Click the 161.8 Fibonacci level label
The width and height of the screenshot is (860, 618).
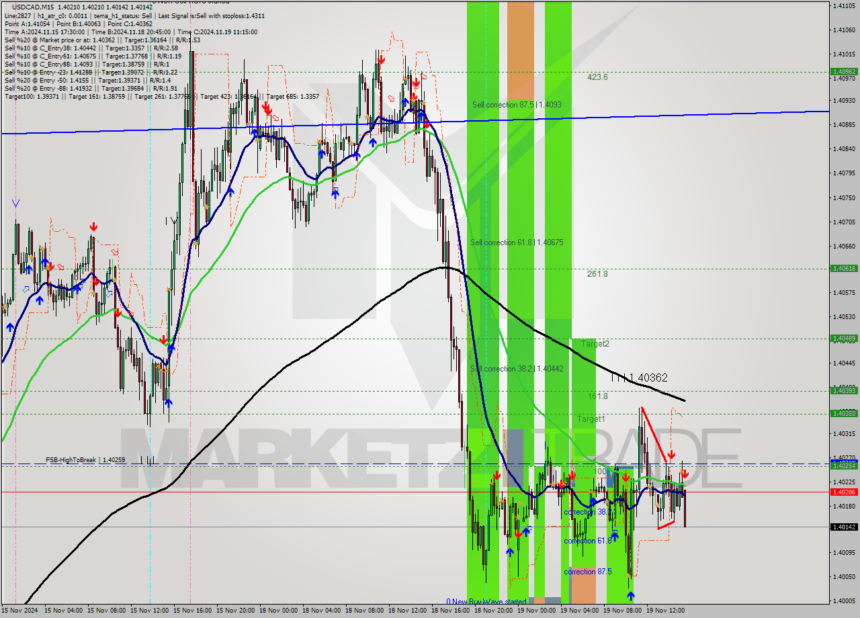click(x=597, y=396)
